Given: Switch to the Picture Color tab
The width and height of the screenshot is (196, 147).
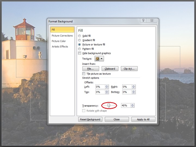Looking at the screenshot, I should [x=59, y=41].
